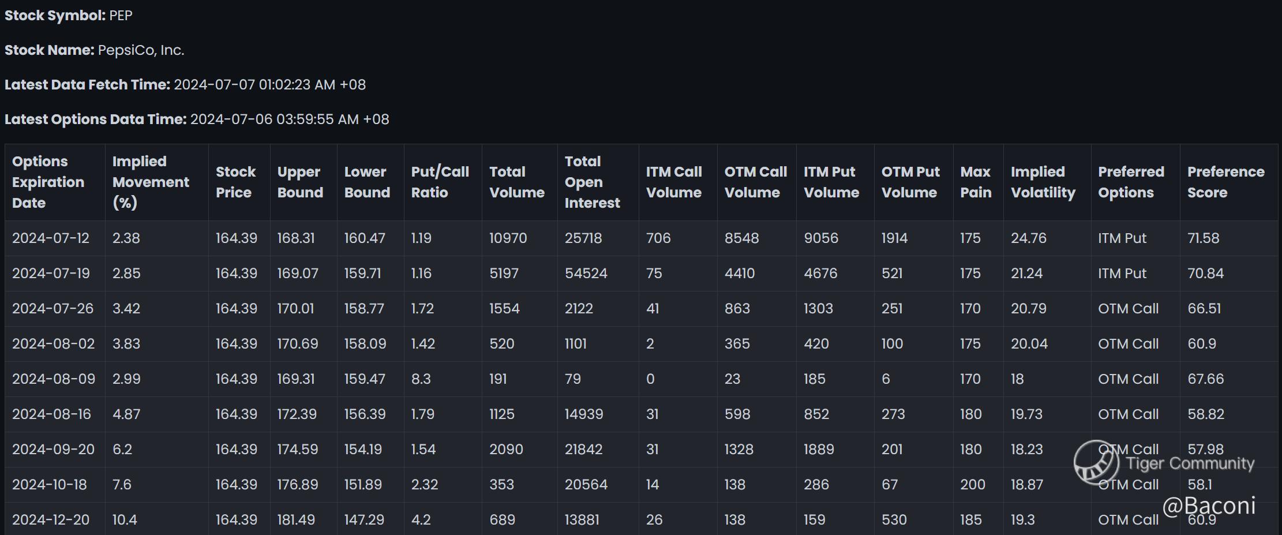Click the 2024-07-12 expiration date cell
Screen dimensions: 1282x535
(x=51, y=238)
